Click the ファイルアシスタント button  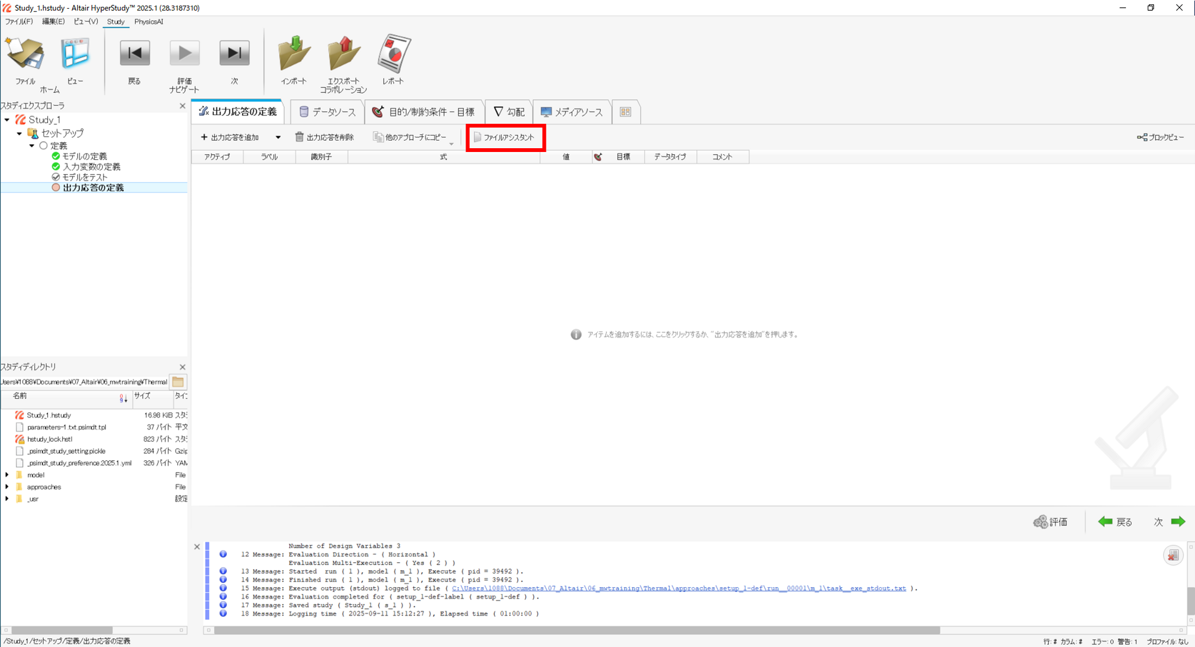504,137
